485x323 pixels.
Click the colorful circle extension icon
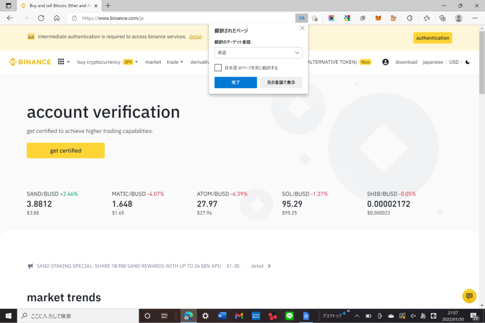(331, 18)
